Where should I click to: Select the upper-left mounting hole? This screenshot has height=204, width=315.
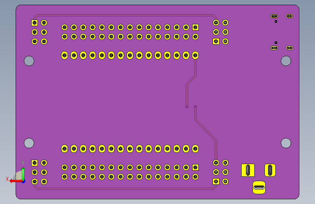tap(29, 61)
